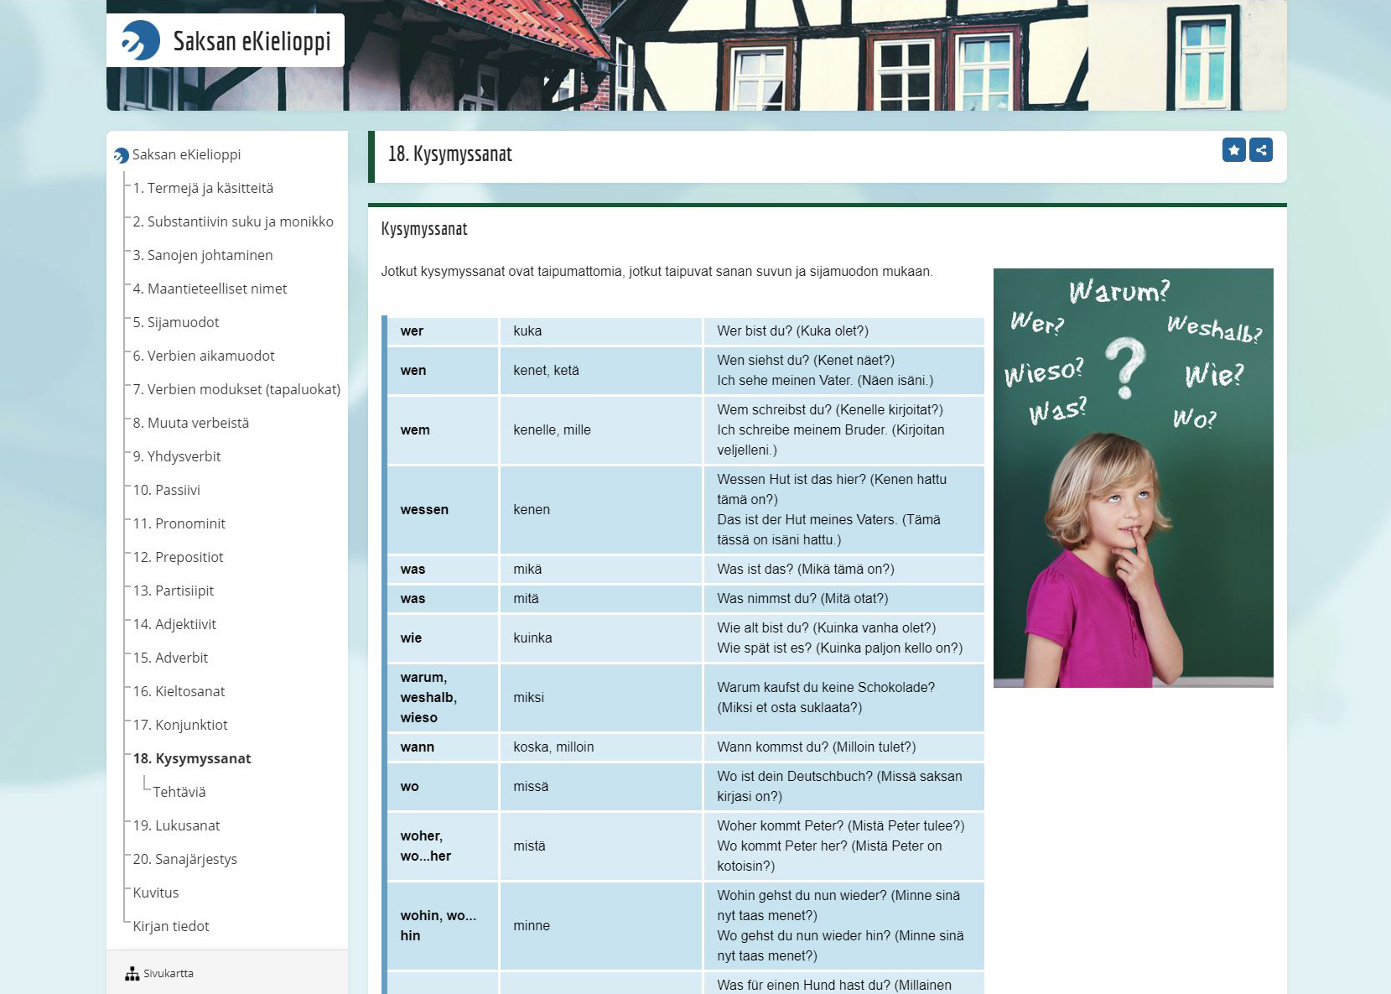This screenshot has height=994, width=1391.
Task: Open Sivukartta link at sidebar bottom
Action: pyautogui.click(x=168, y=974)
